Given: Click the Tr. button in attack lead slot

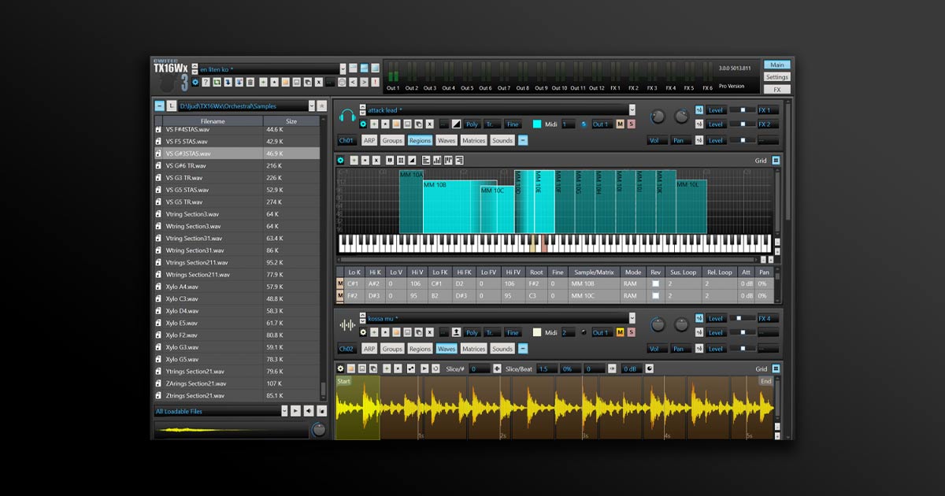Looking at the screenshot, I should tap(492, 124).
